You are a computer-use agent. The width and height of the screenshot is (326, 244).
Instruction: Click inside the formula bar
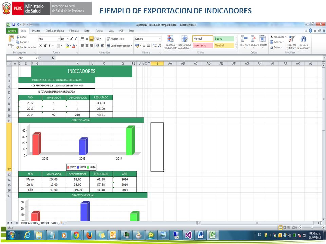[x=188, y=58]
